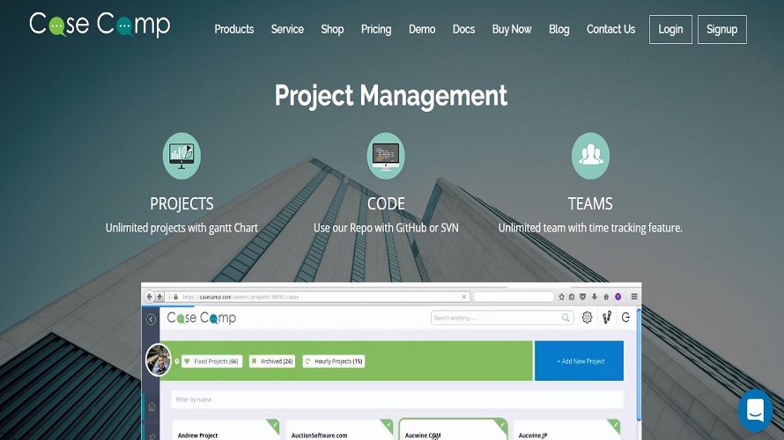Open the live chat widget bubble
The width and height of the screenshot is (784, 440).
(755, 410)
